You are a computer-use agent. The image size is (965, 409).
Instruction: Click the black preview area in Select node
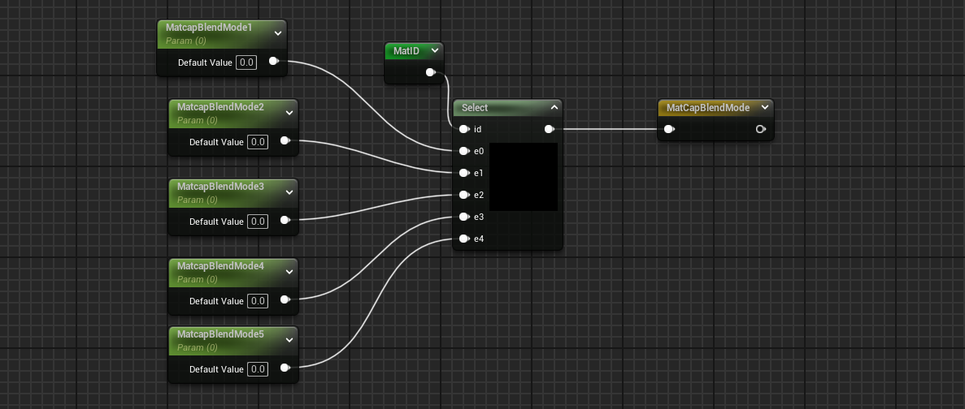coord(523,177)
